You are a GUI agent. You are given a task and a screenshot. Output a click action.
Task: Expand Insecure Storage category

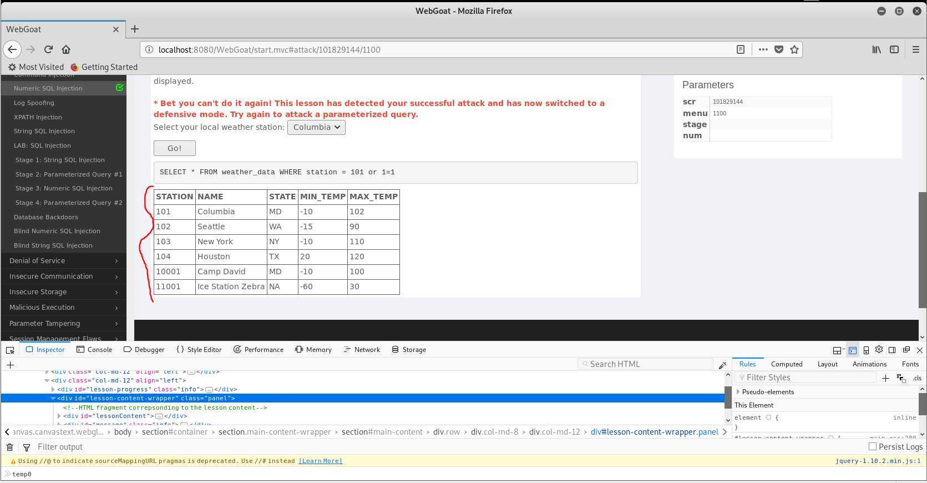click(x=63, y=292)
